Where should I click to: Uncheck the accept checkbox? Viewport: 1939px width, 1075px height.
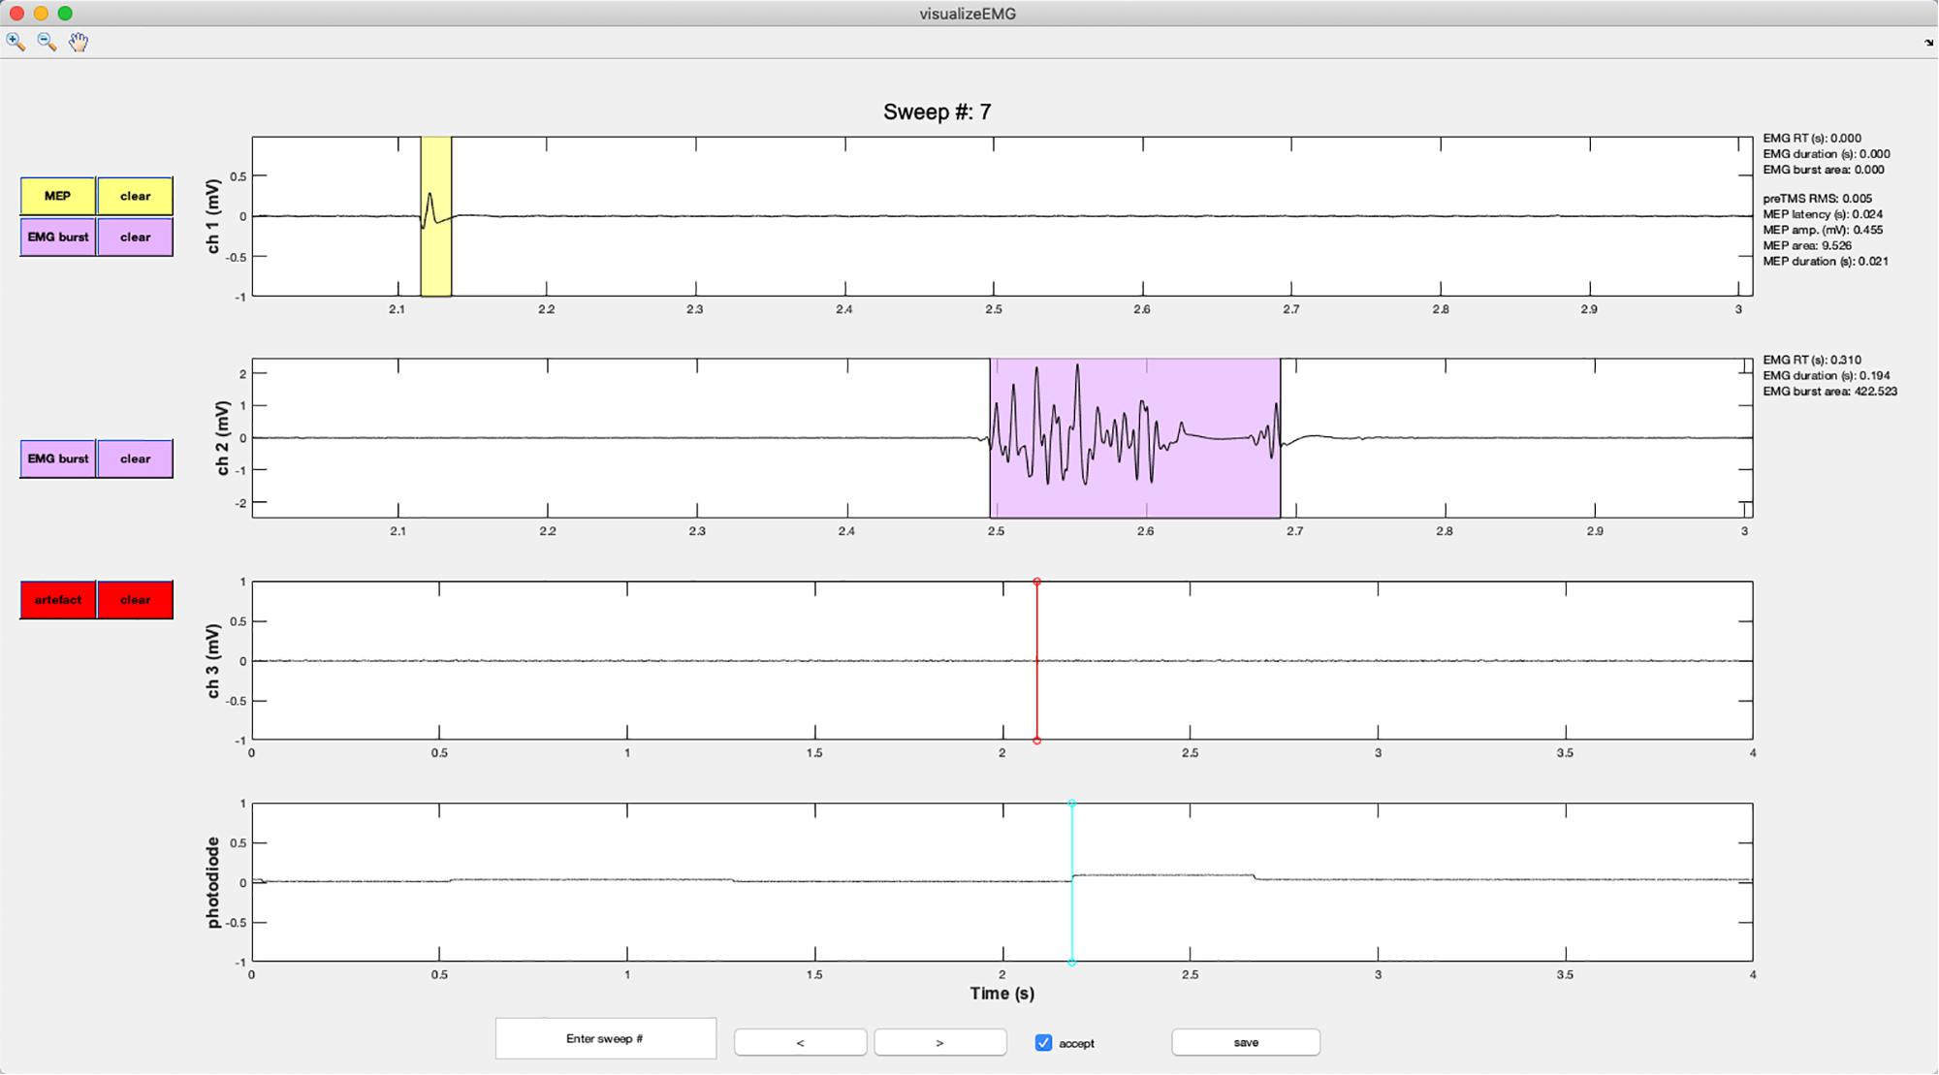tap(1043, 1043)
